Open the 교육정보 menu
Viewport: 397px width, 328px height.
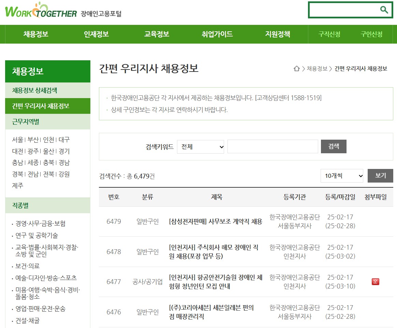pos(156,34)
